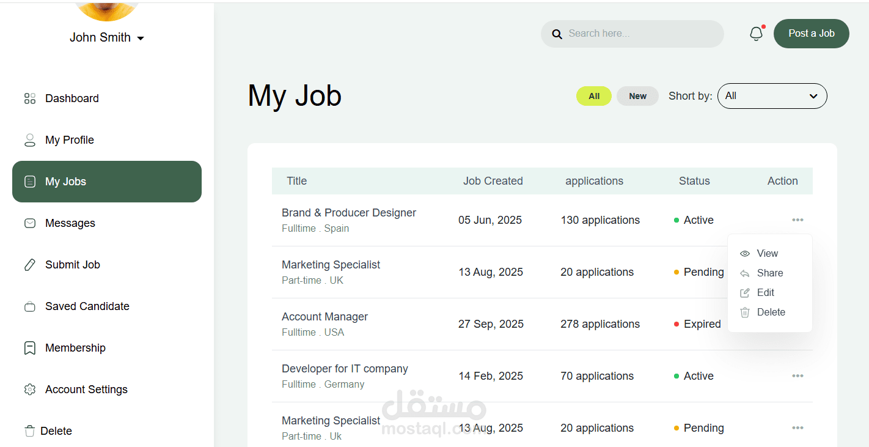Click the notification bell icon
The width and height of the screenshot is (869, 447).
coord(756,34)
